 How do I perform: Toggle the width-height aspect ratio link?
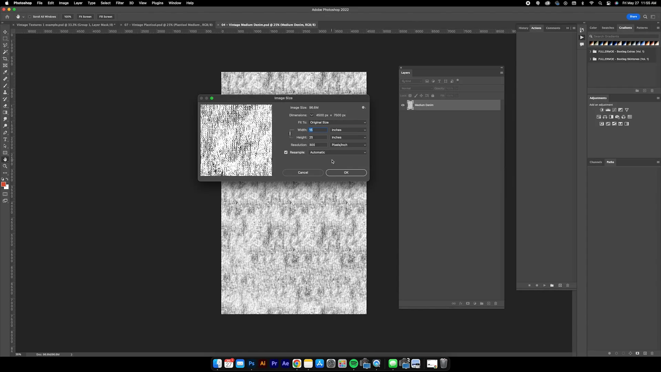point(290,134)
